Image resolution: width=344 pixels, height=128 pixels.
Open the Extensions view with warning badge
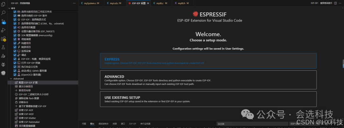click(3, 39)
